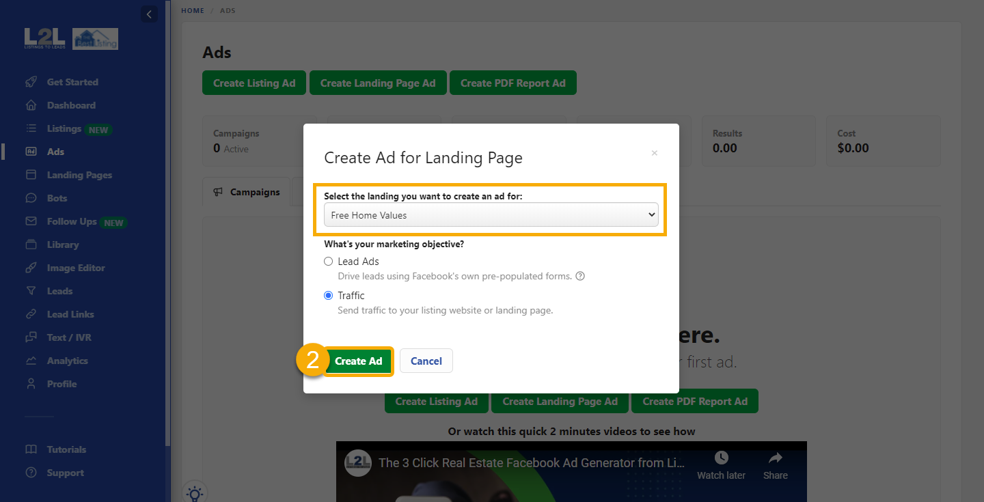This screenshot has height=502, width=984.
Task: Cancel the Create Ad dialog
Action: (426, 361)
